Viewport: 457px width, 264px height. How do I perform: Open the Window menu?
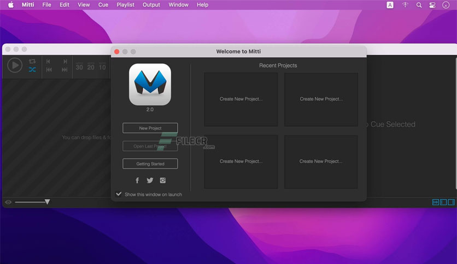pyautogui.click(x=178, y=5)
